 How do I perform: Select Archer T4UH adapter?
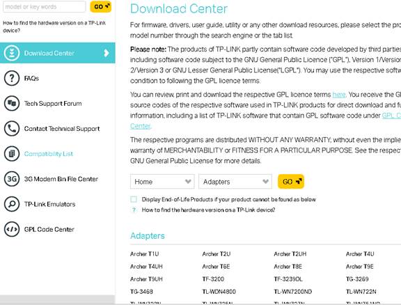coord(146,267)
